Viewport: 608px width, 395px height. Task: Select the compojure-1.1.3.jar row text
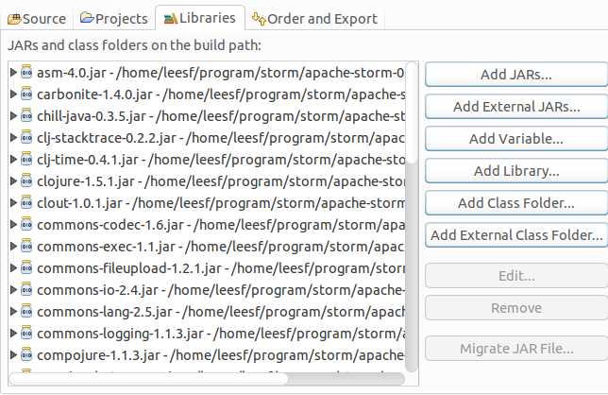tap(221, 354)
